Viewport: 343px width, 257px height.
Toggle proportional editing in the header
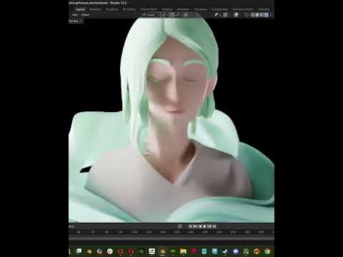click(x=186, y=15)
